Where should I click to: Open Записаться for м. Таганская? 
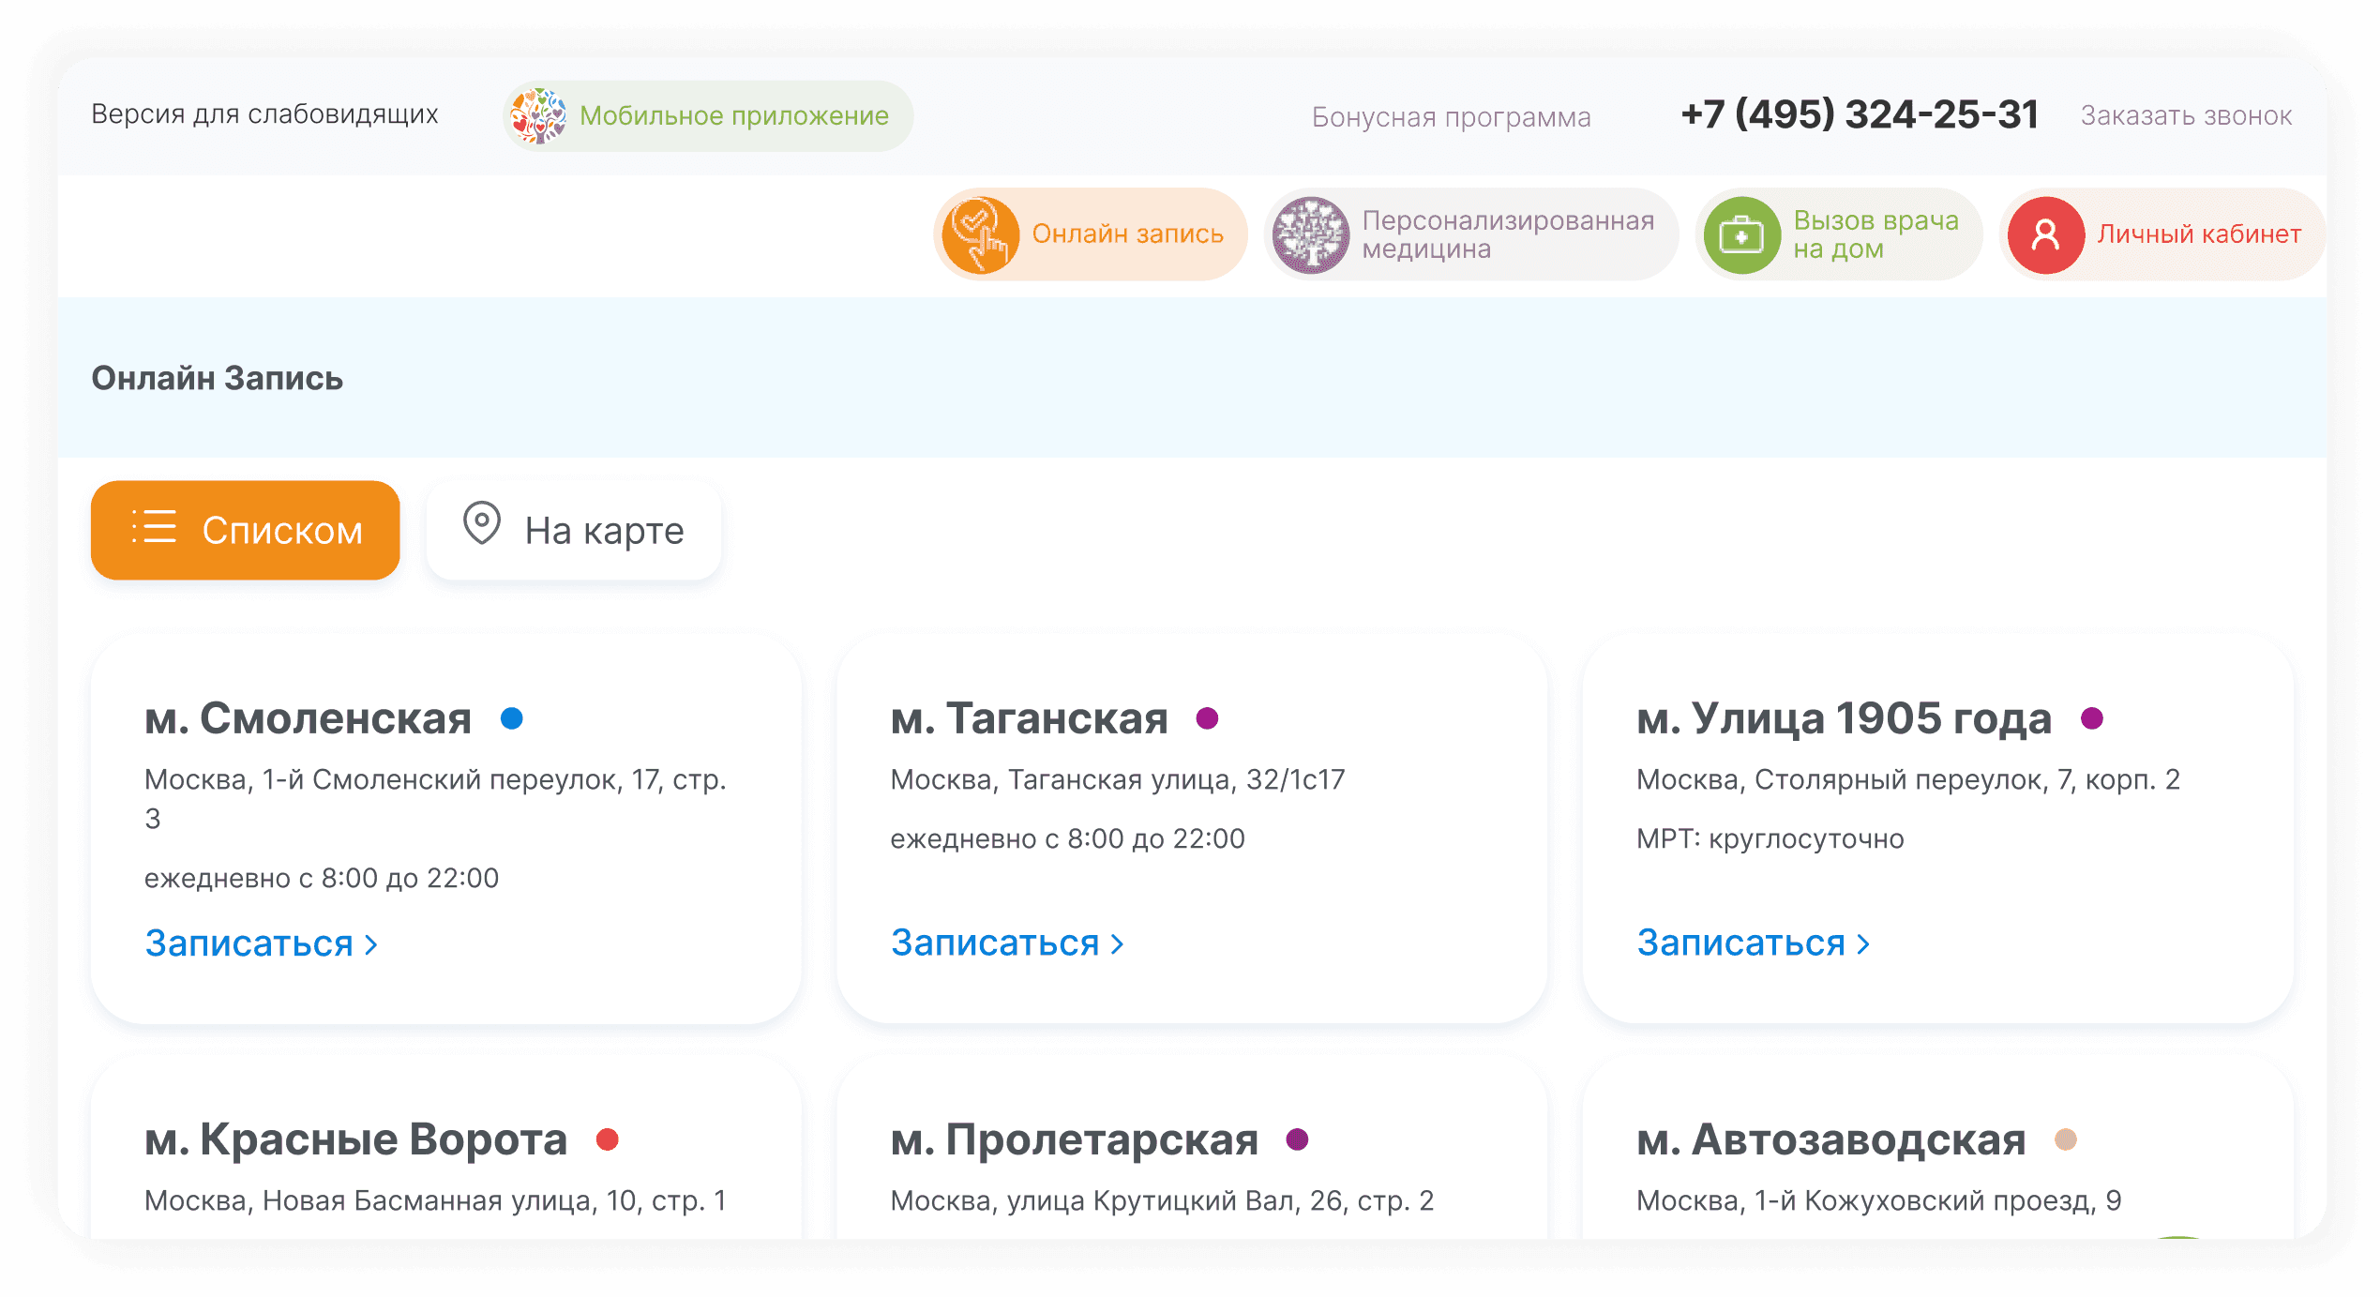pos(1008,943)
